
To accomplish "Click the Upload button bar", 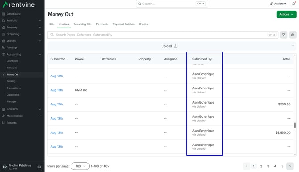I will point(172,46).
